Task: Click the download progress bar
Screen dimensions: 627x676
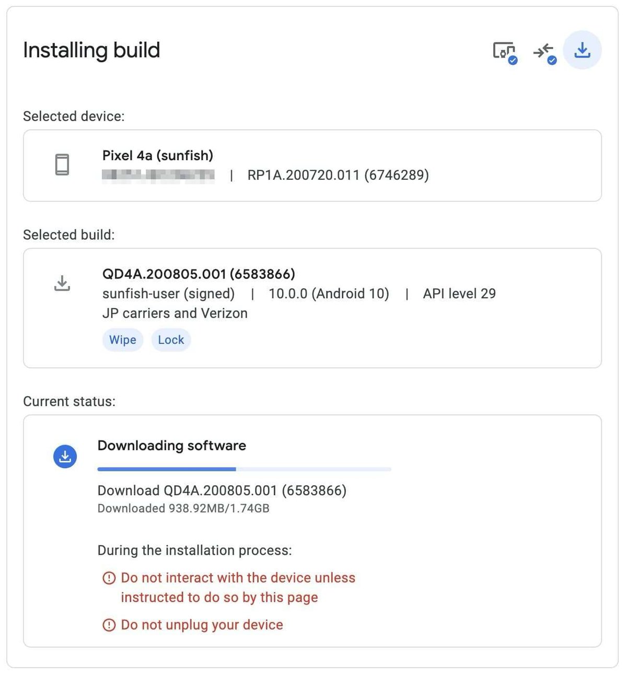Action: tap(244, 469)
